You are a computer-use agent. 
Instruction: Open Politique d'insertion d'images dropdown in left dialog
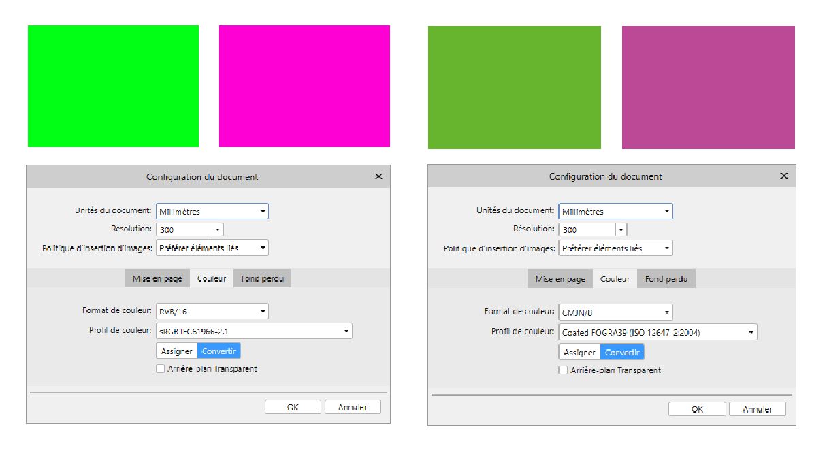(212, 248)
